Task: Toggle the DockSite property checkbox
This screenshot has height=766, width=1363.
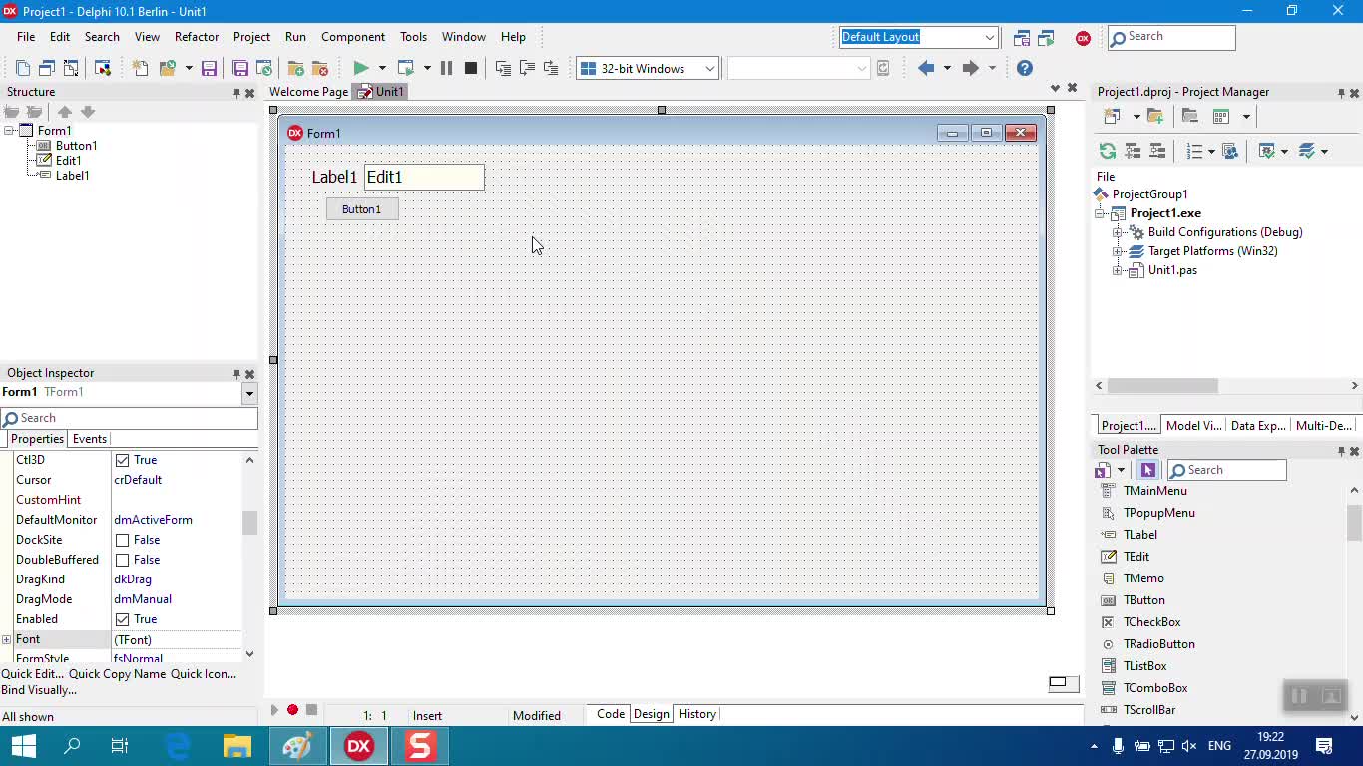Action: (122, 540)
